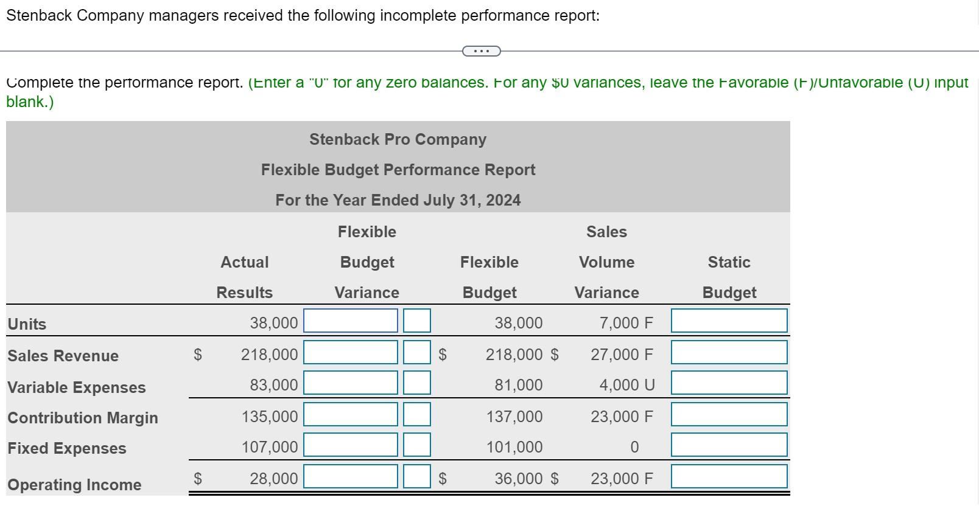Click Operating Income F/U small input box
Image resolution: width=979 pixels, height=517 pixels.
(x=417, y=476)
